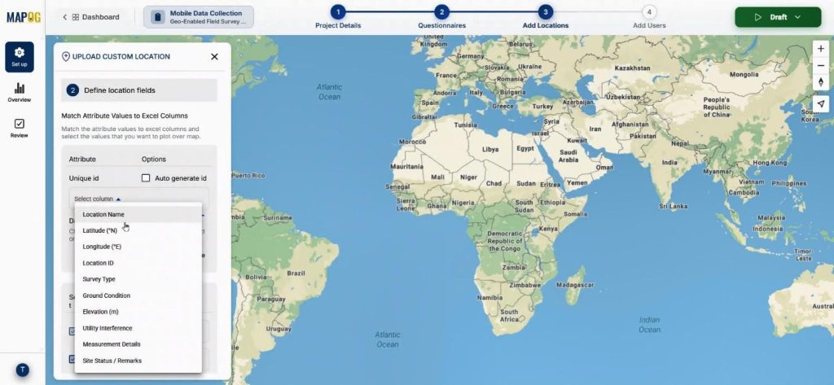The height and width of the screenshot is (385, 834).
Task: Reset the map compass orientation
Action: click(820, 83)
